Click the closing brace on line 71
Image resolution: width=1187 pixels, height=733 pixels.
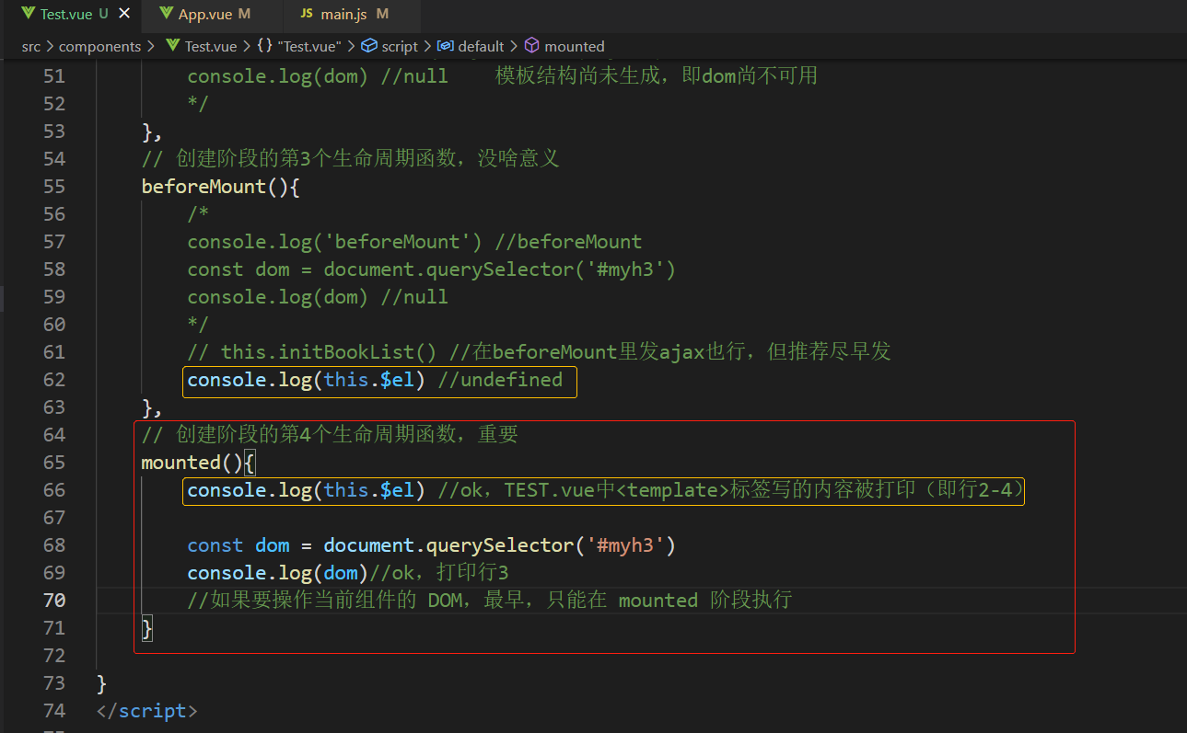tap(147, 627)
